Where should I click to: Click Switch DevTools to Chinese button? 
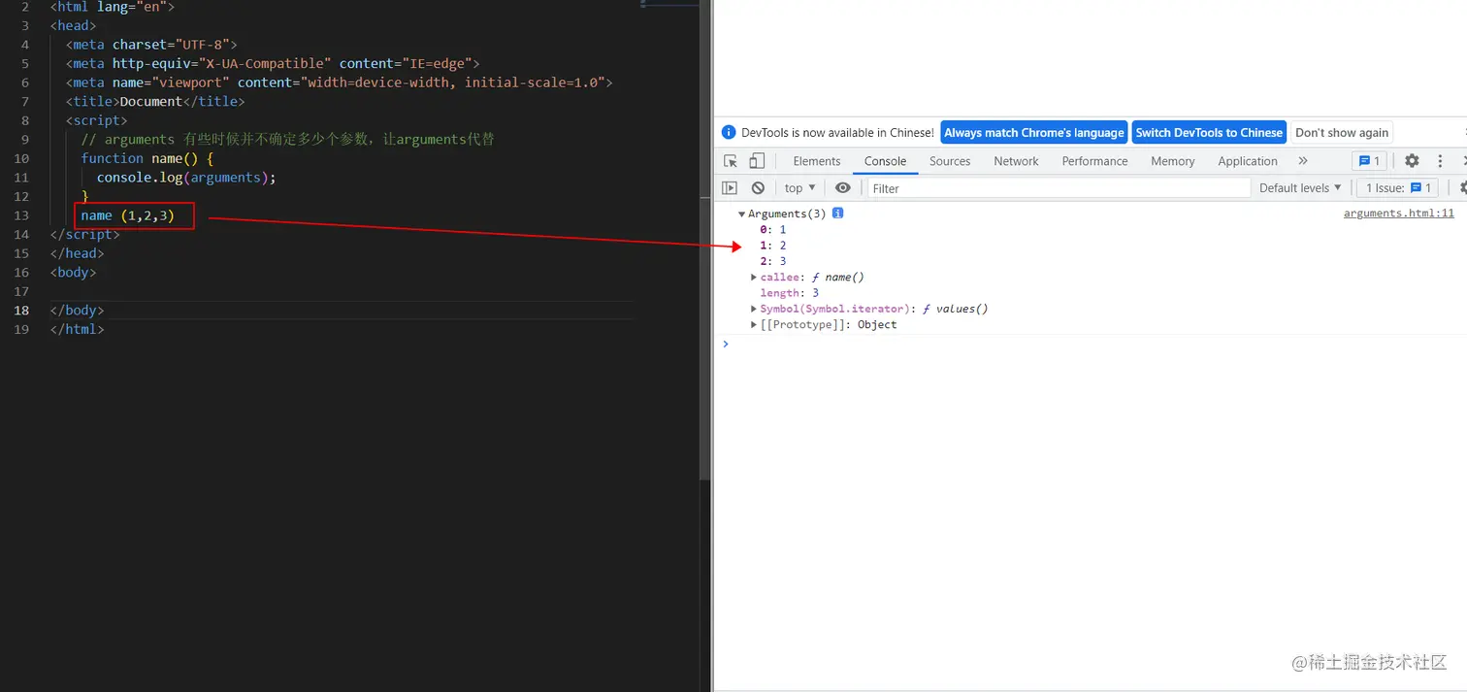pyautogui.click(x=1209, y=133)
